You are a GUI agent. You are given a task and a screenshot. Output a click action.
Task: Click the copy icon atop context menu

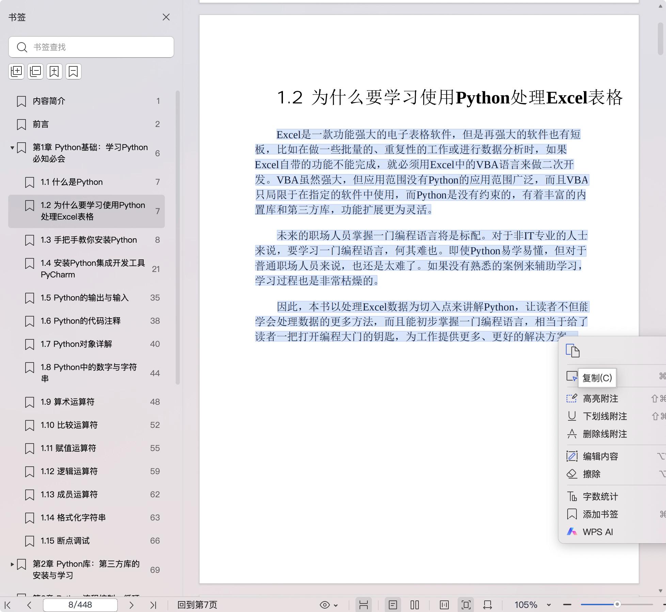573,351
